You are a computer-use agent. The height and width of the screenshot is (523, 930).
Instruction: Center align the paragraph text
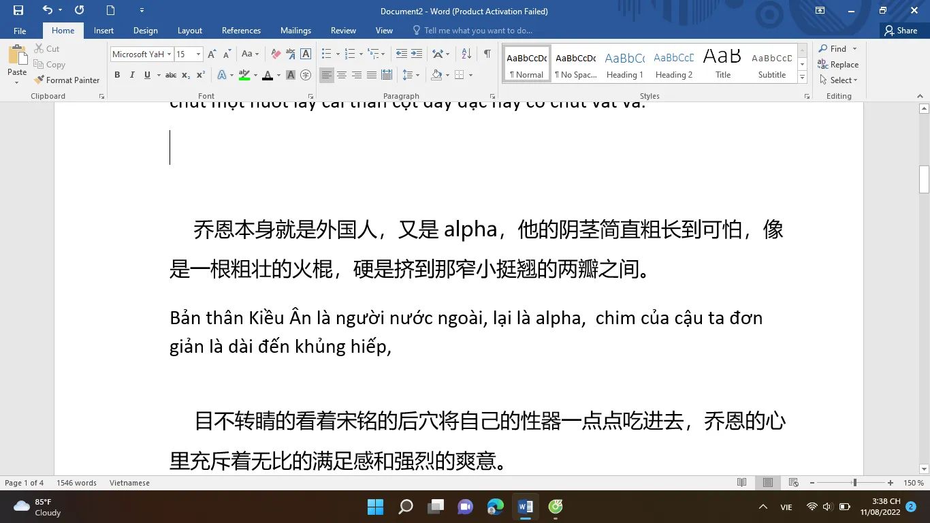point(342,75)
